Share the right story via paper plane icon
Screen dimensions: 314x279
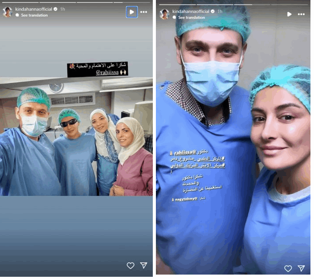click(x=301, y=268)
